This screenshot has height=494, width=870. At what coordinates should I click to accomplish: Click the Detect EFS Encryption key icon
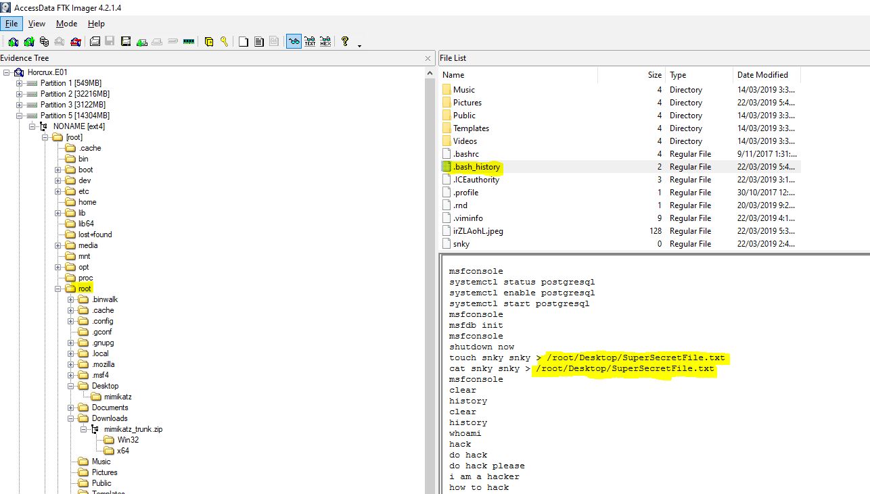[224, 41]
